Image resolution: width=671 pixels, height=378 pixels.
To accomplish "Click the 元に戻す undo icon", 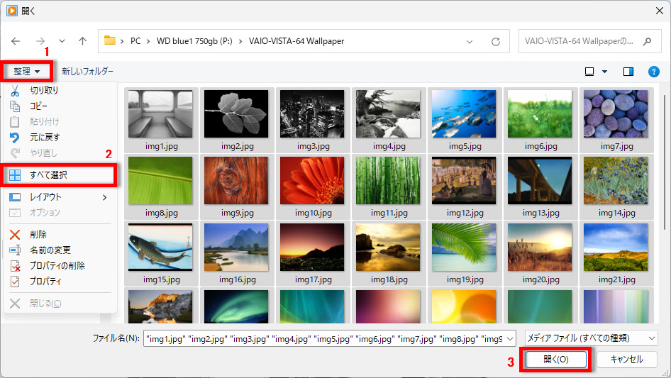I will [15, 137].
